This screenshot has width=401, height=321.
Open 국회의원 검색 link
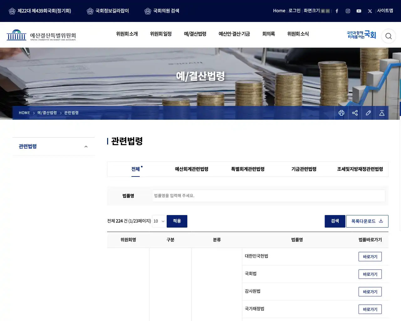click(x=162, y=11)
